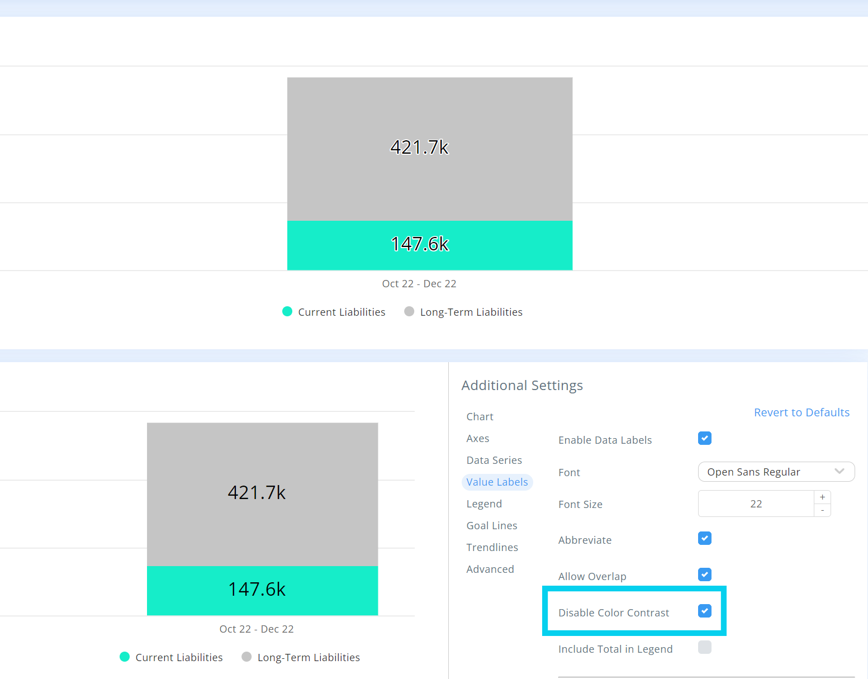868x679 pixels.
Task: Click the Additional Settings heading
Action: (522, 385)
